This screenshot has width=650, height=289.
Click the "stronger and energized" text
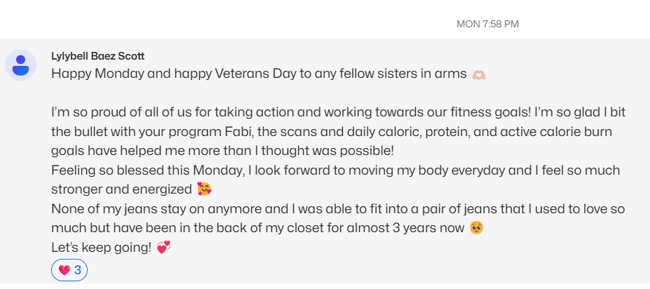[x=122, y=189]
